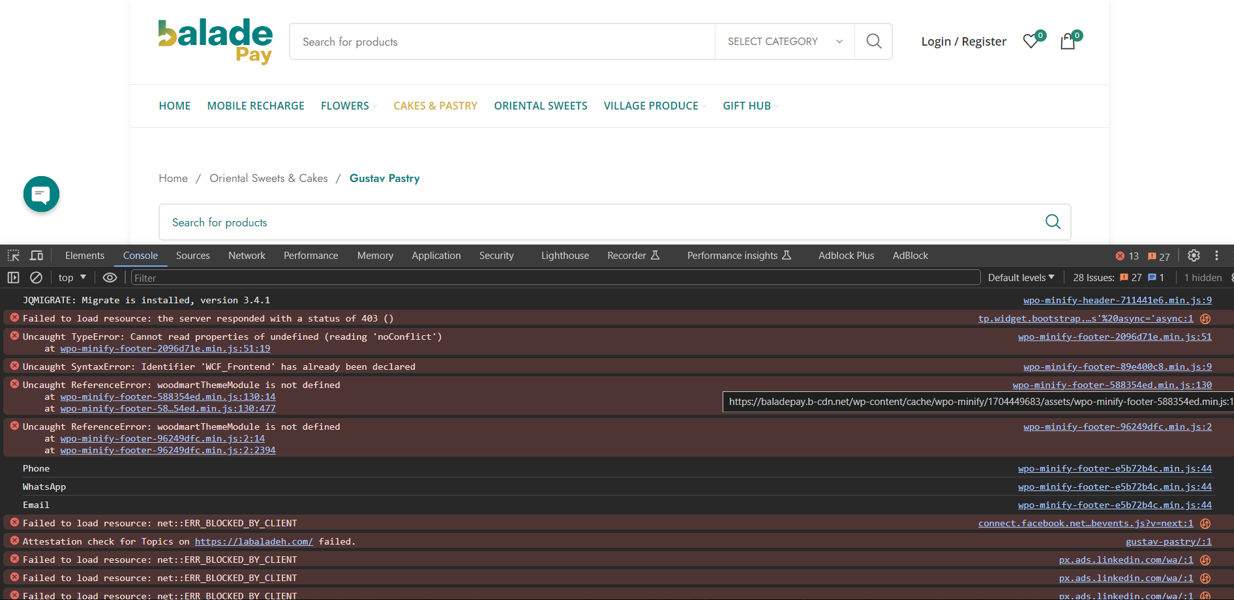Click the error icon on the noConflict TypeError row
The width and height of the screenshot is (1234, 600).
14,336
